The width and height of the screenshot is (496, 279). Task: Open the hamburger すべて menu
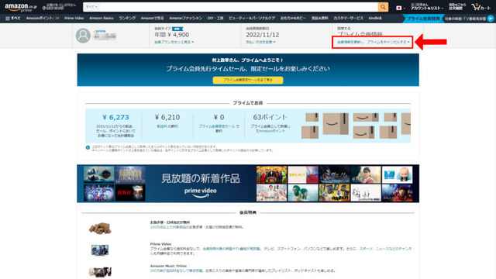12,19
